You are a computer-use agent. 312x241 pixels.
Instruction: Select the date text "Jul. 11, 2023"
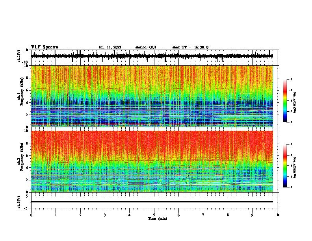(110, 47)
